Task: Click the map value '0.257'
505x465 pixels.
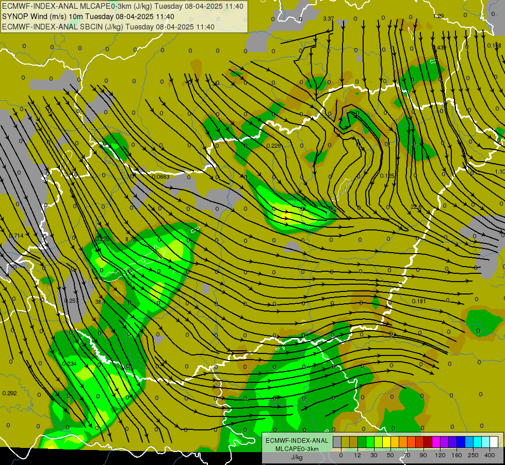Action: [x=71, y=301]
